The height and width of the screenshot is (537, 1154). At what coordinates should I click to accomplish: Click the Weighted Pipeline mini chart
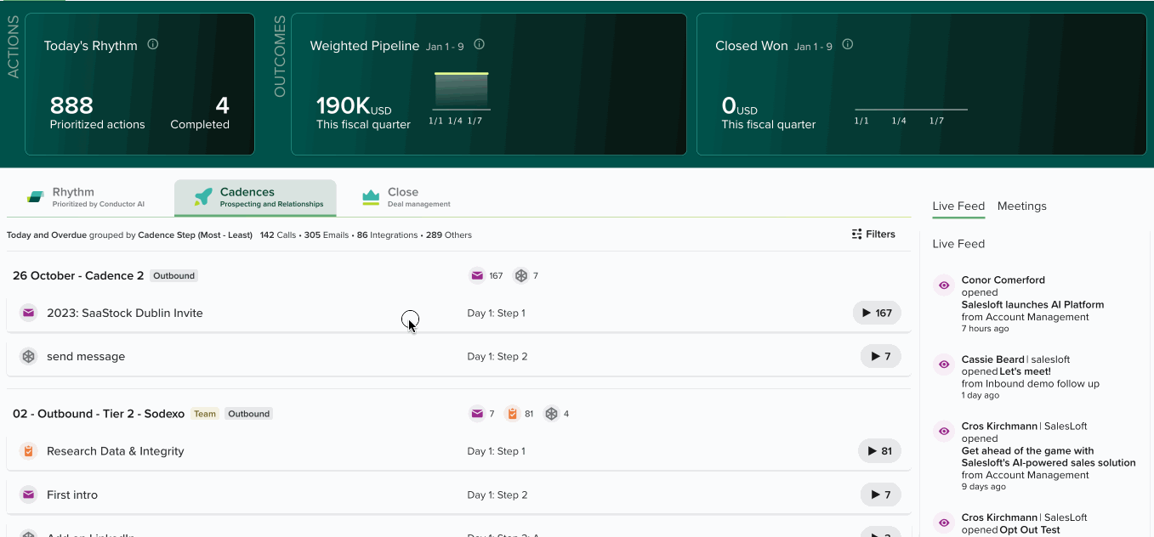pyautogui.click(x=460, y=93)
